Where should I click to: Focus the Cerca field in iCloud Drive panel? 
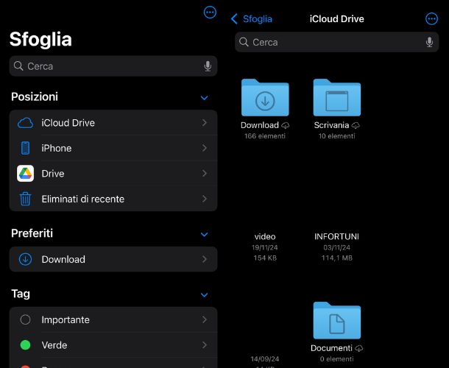tap(337, 42)
